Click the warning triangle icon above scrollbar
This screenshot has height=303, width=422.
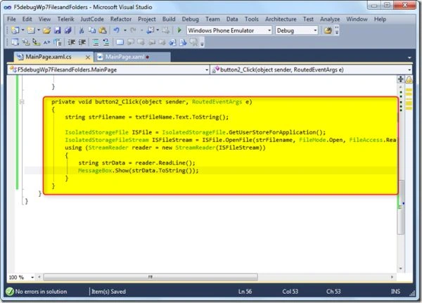(x=409, y=79)
